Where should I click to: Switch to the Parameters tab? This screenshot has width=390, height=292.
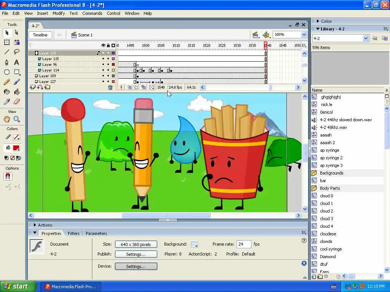[x=96, y=233]
